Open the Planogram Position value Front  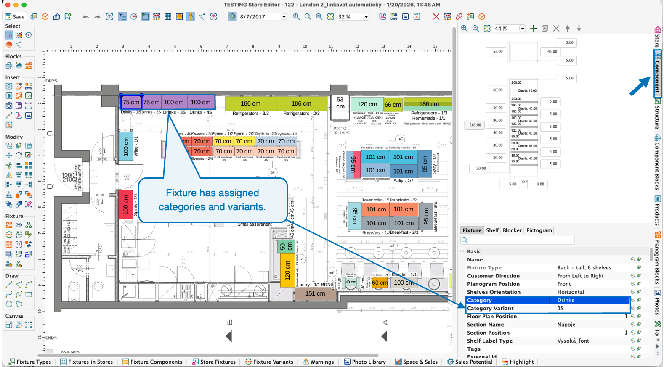(564, 284)
